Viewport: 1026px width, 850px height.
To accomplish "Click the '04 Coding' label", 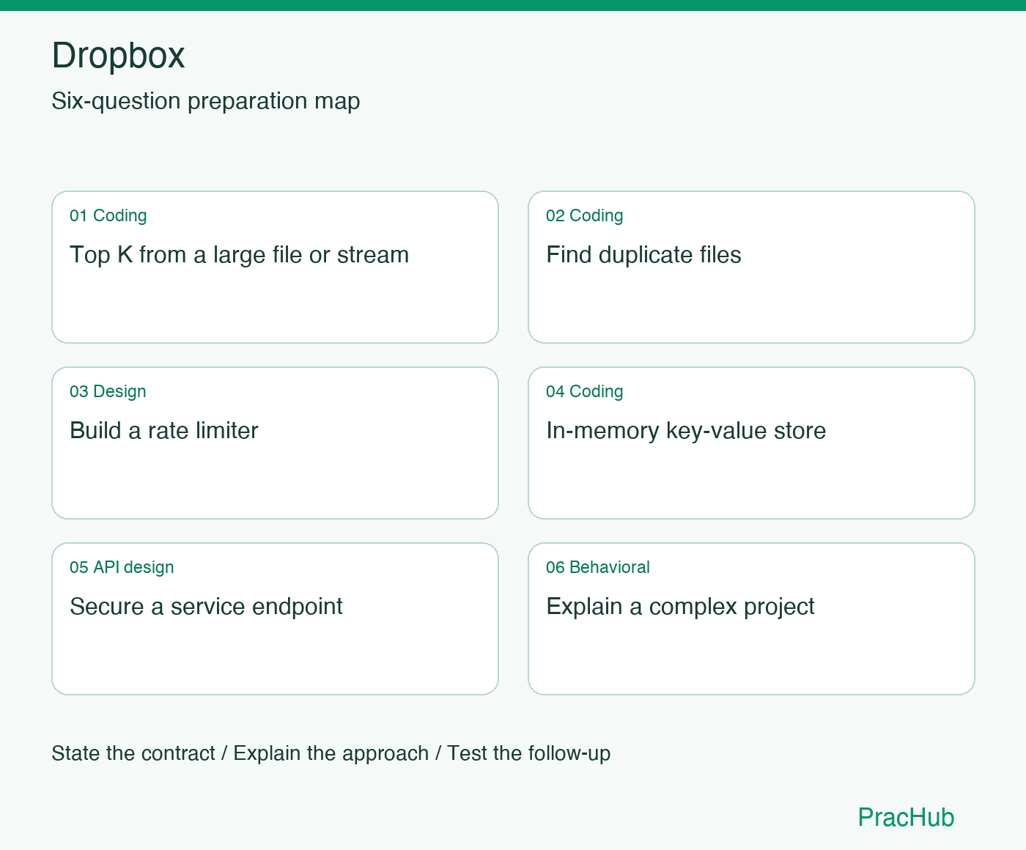I will [585, 391].
